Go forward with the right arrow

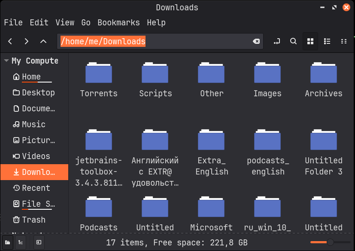(27, 41)
